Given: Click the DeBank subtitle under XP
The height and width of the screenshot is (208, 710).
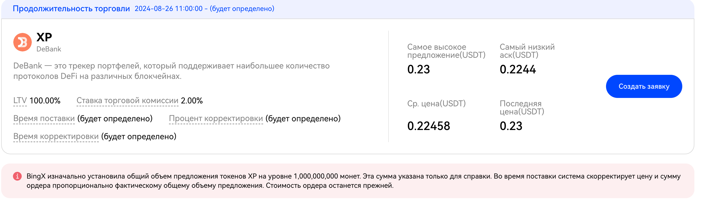Looking at the screenshot, I should pos(49,49).
